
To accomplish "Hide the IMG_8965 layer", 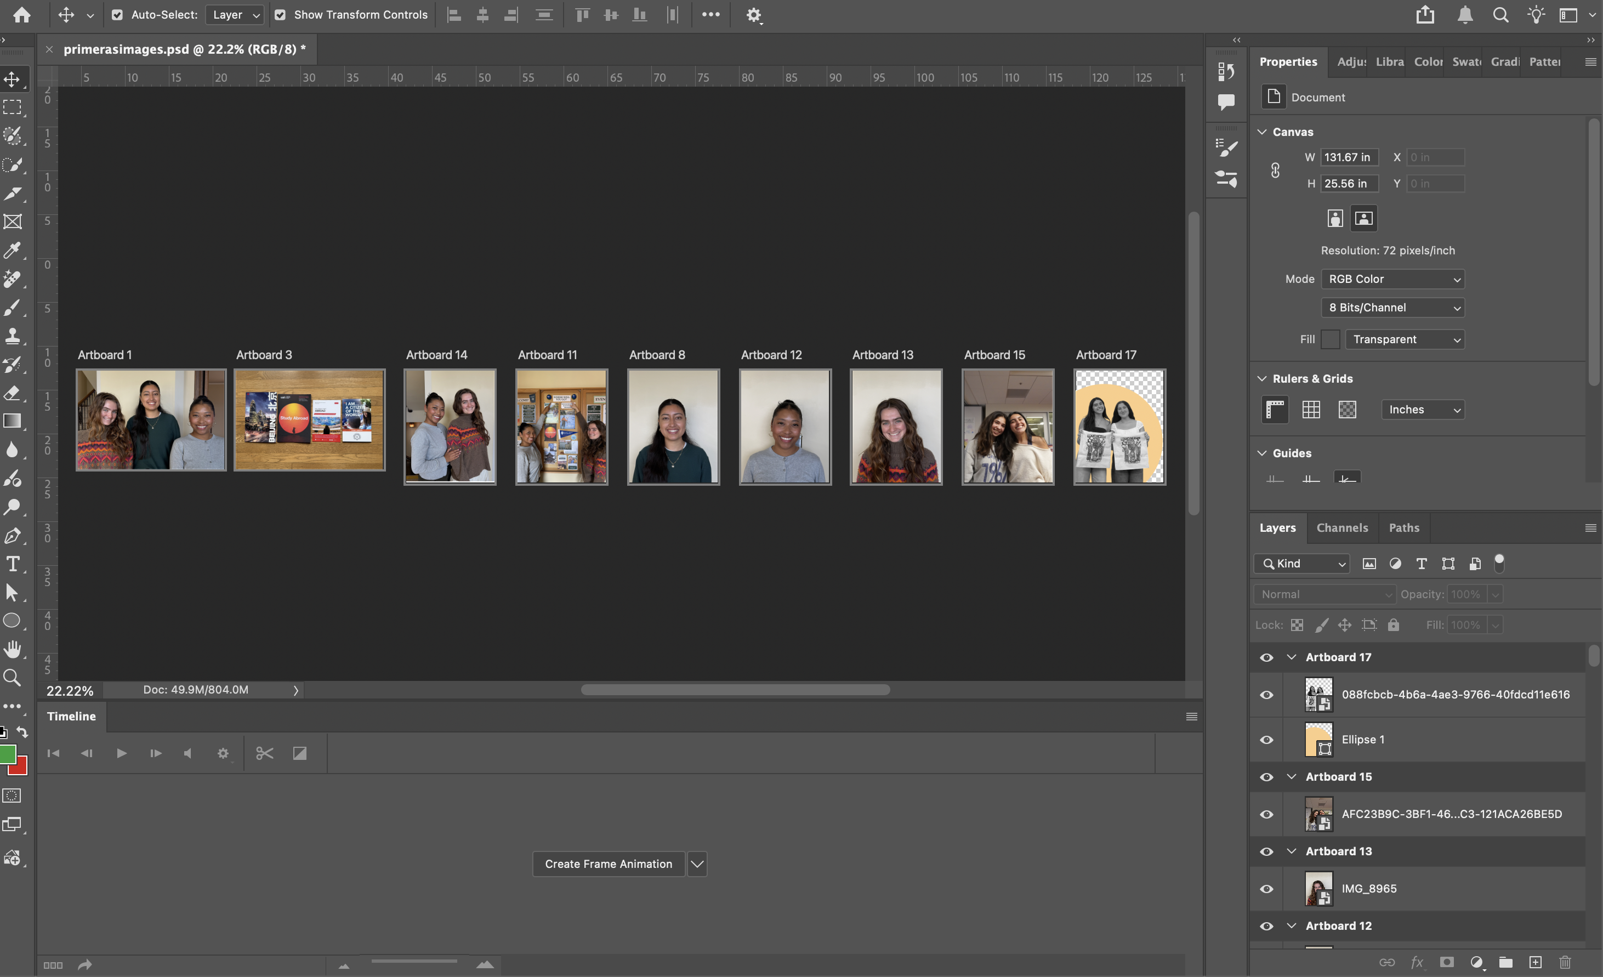I will (1266, 889).
